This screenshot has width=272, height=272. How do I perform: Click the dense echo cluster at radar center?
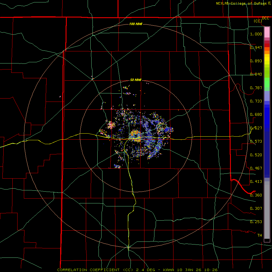136,136
